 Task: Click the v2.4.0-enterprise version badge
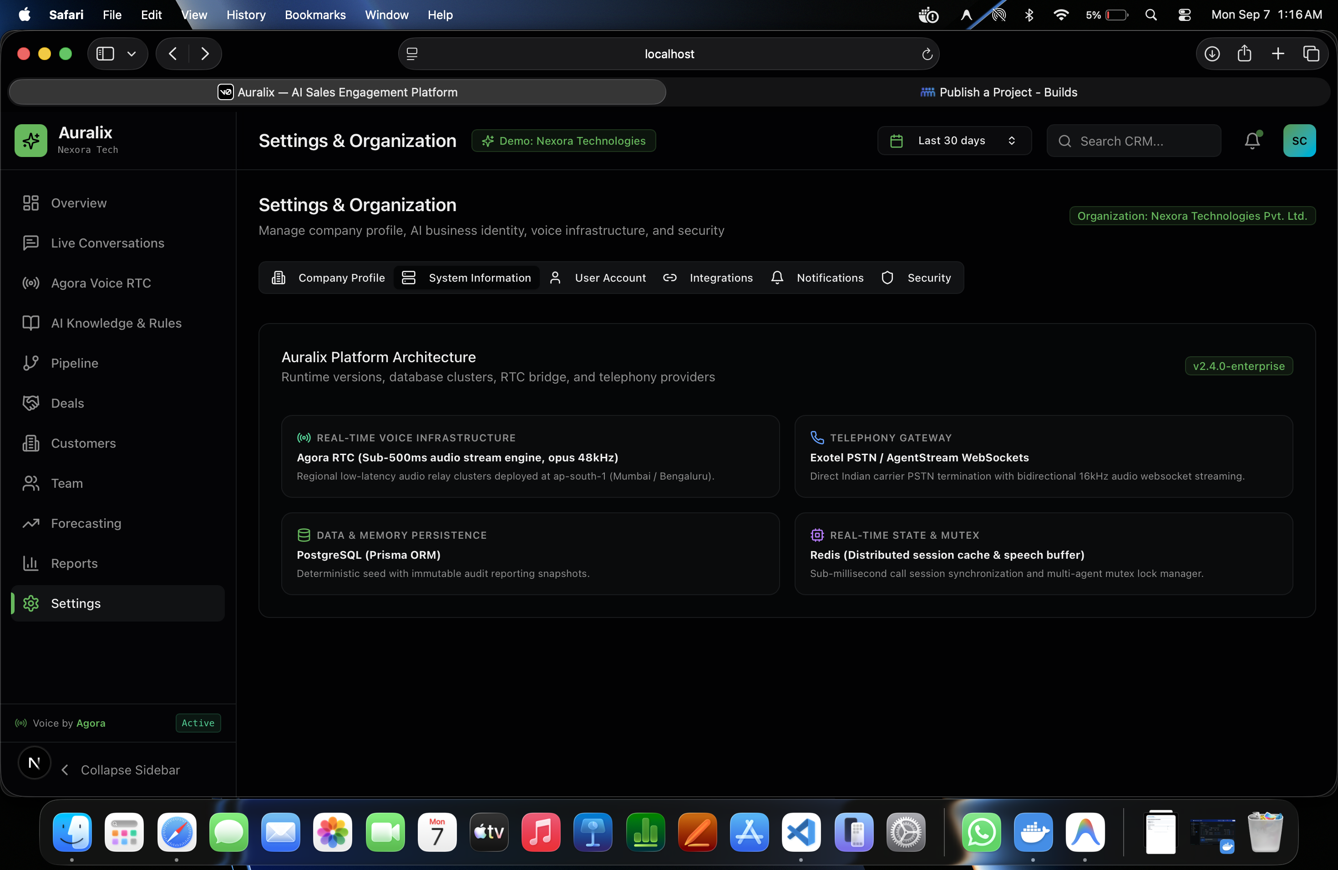pos(1238,366)
